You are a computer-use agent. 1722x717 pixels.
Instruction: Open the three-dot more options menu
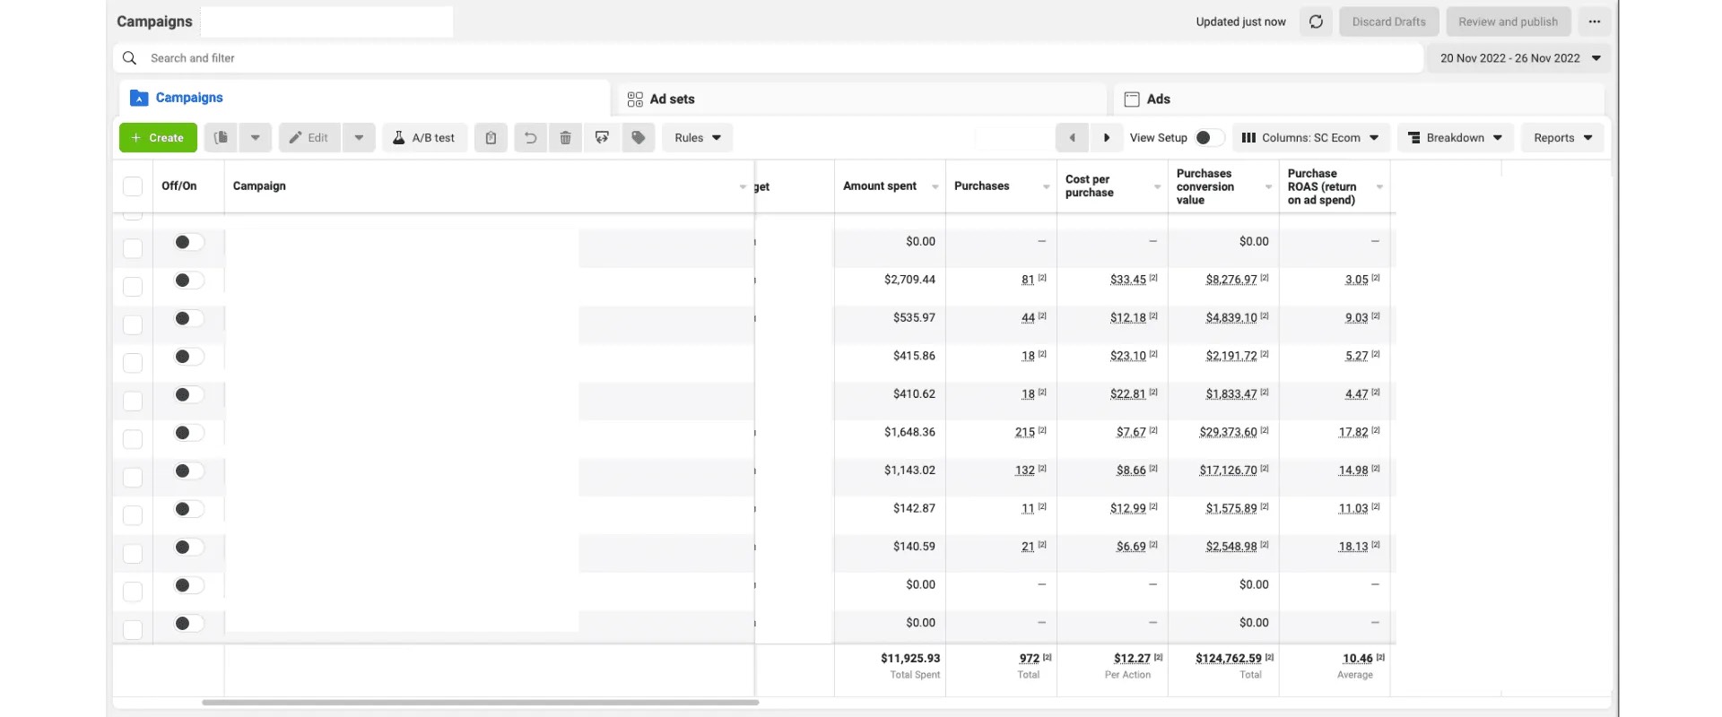point(1594,22)
